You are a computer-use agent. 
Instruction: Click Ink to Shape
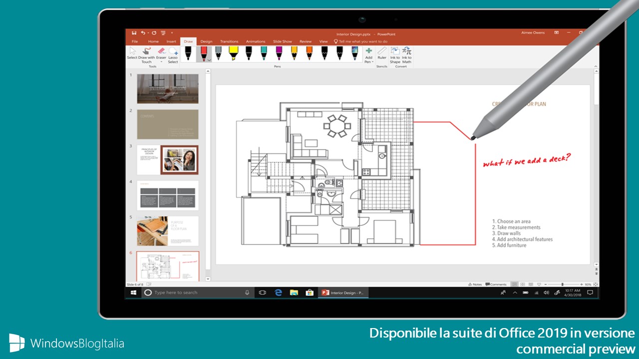point(395,55)
